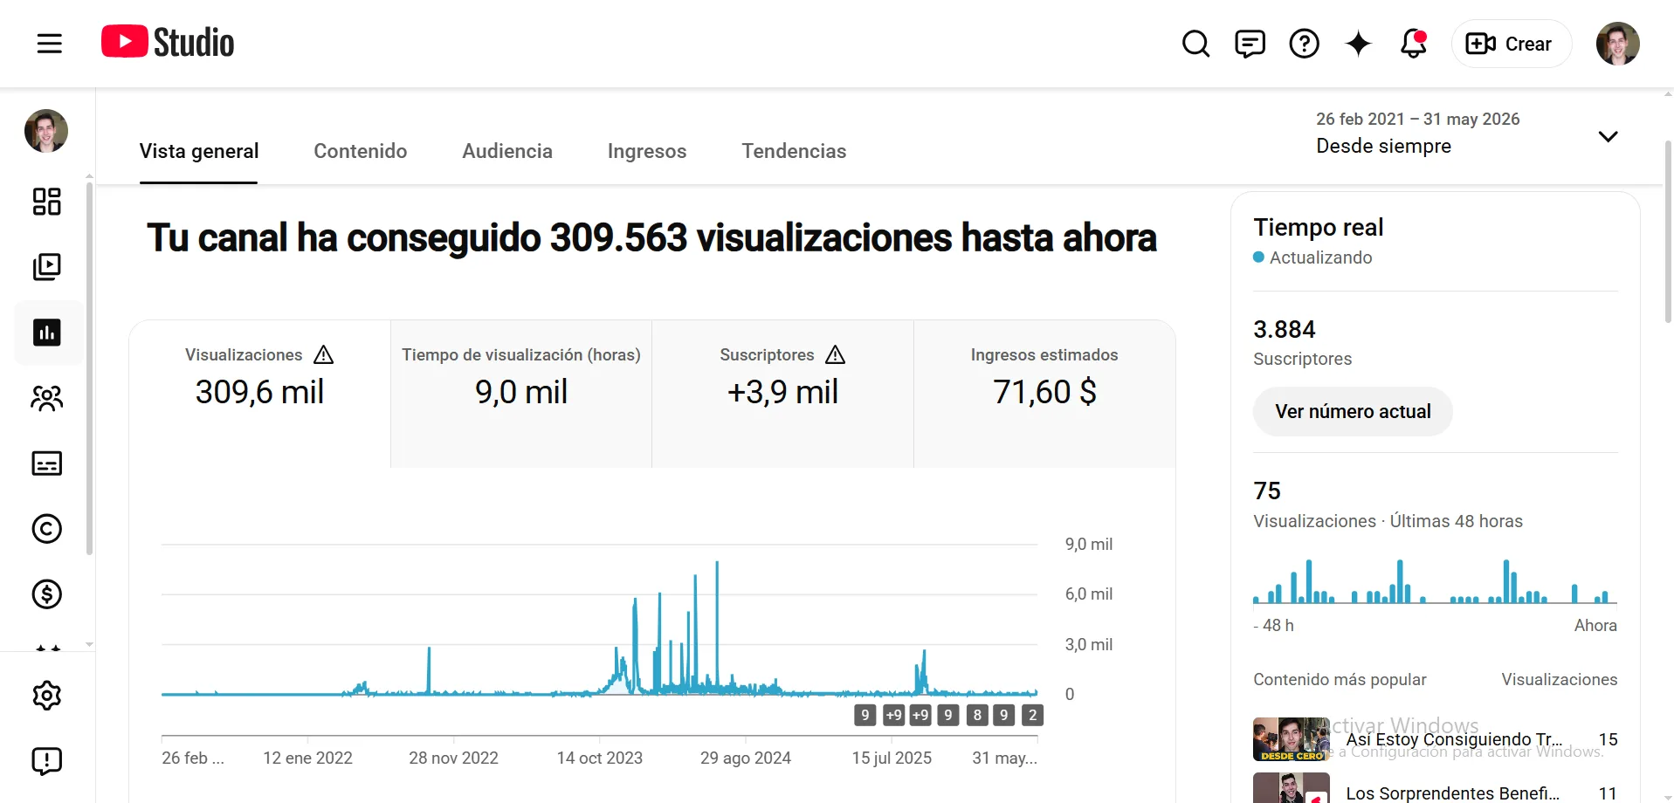Click the 2 video marker on chart
Viewport: 1674px width, 803px height.
pos(1033,715)
